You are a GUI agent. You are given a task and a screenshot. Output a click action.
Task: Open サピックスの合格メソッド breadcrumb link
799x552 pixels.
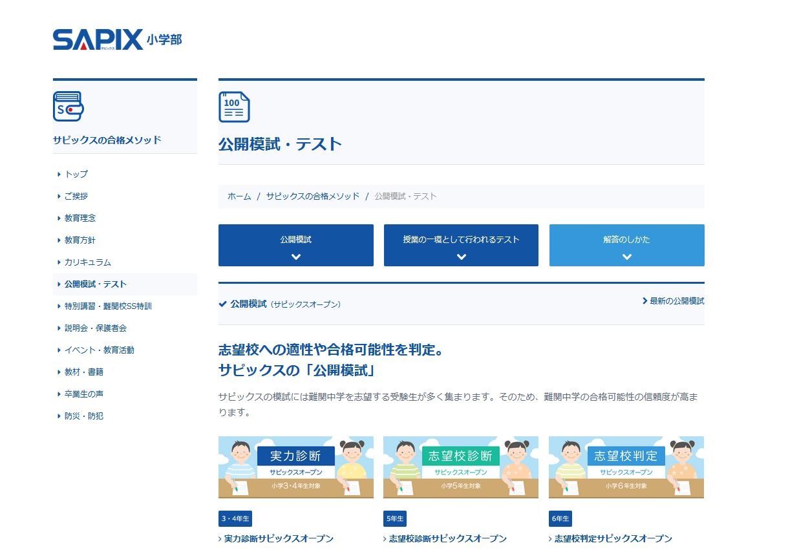[314, 196]
